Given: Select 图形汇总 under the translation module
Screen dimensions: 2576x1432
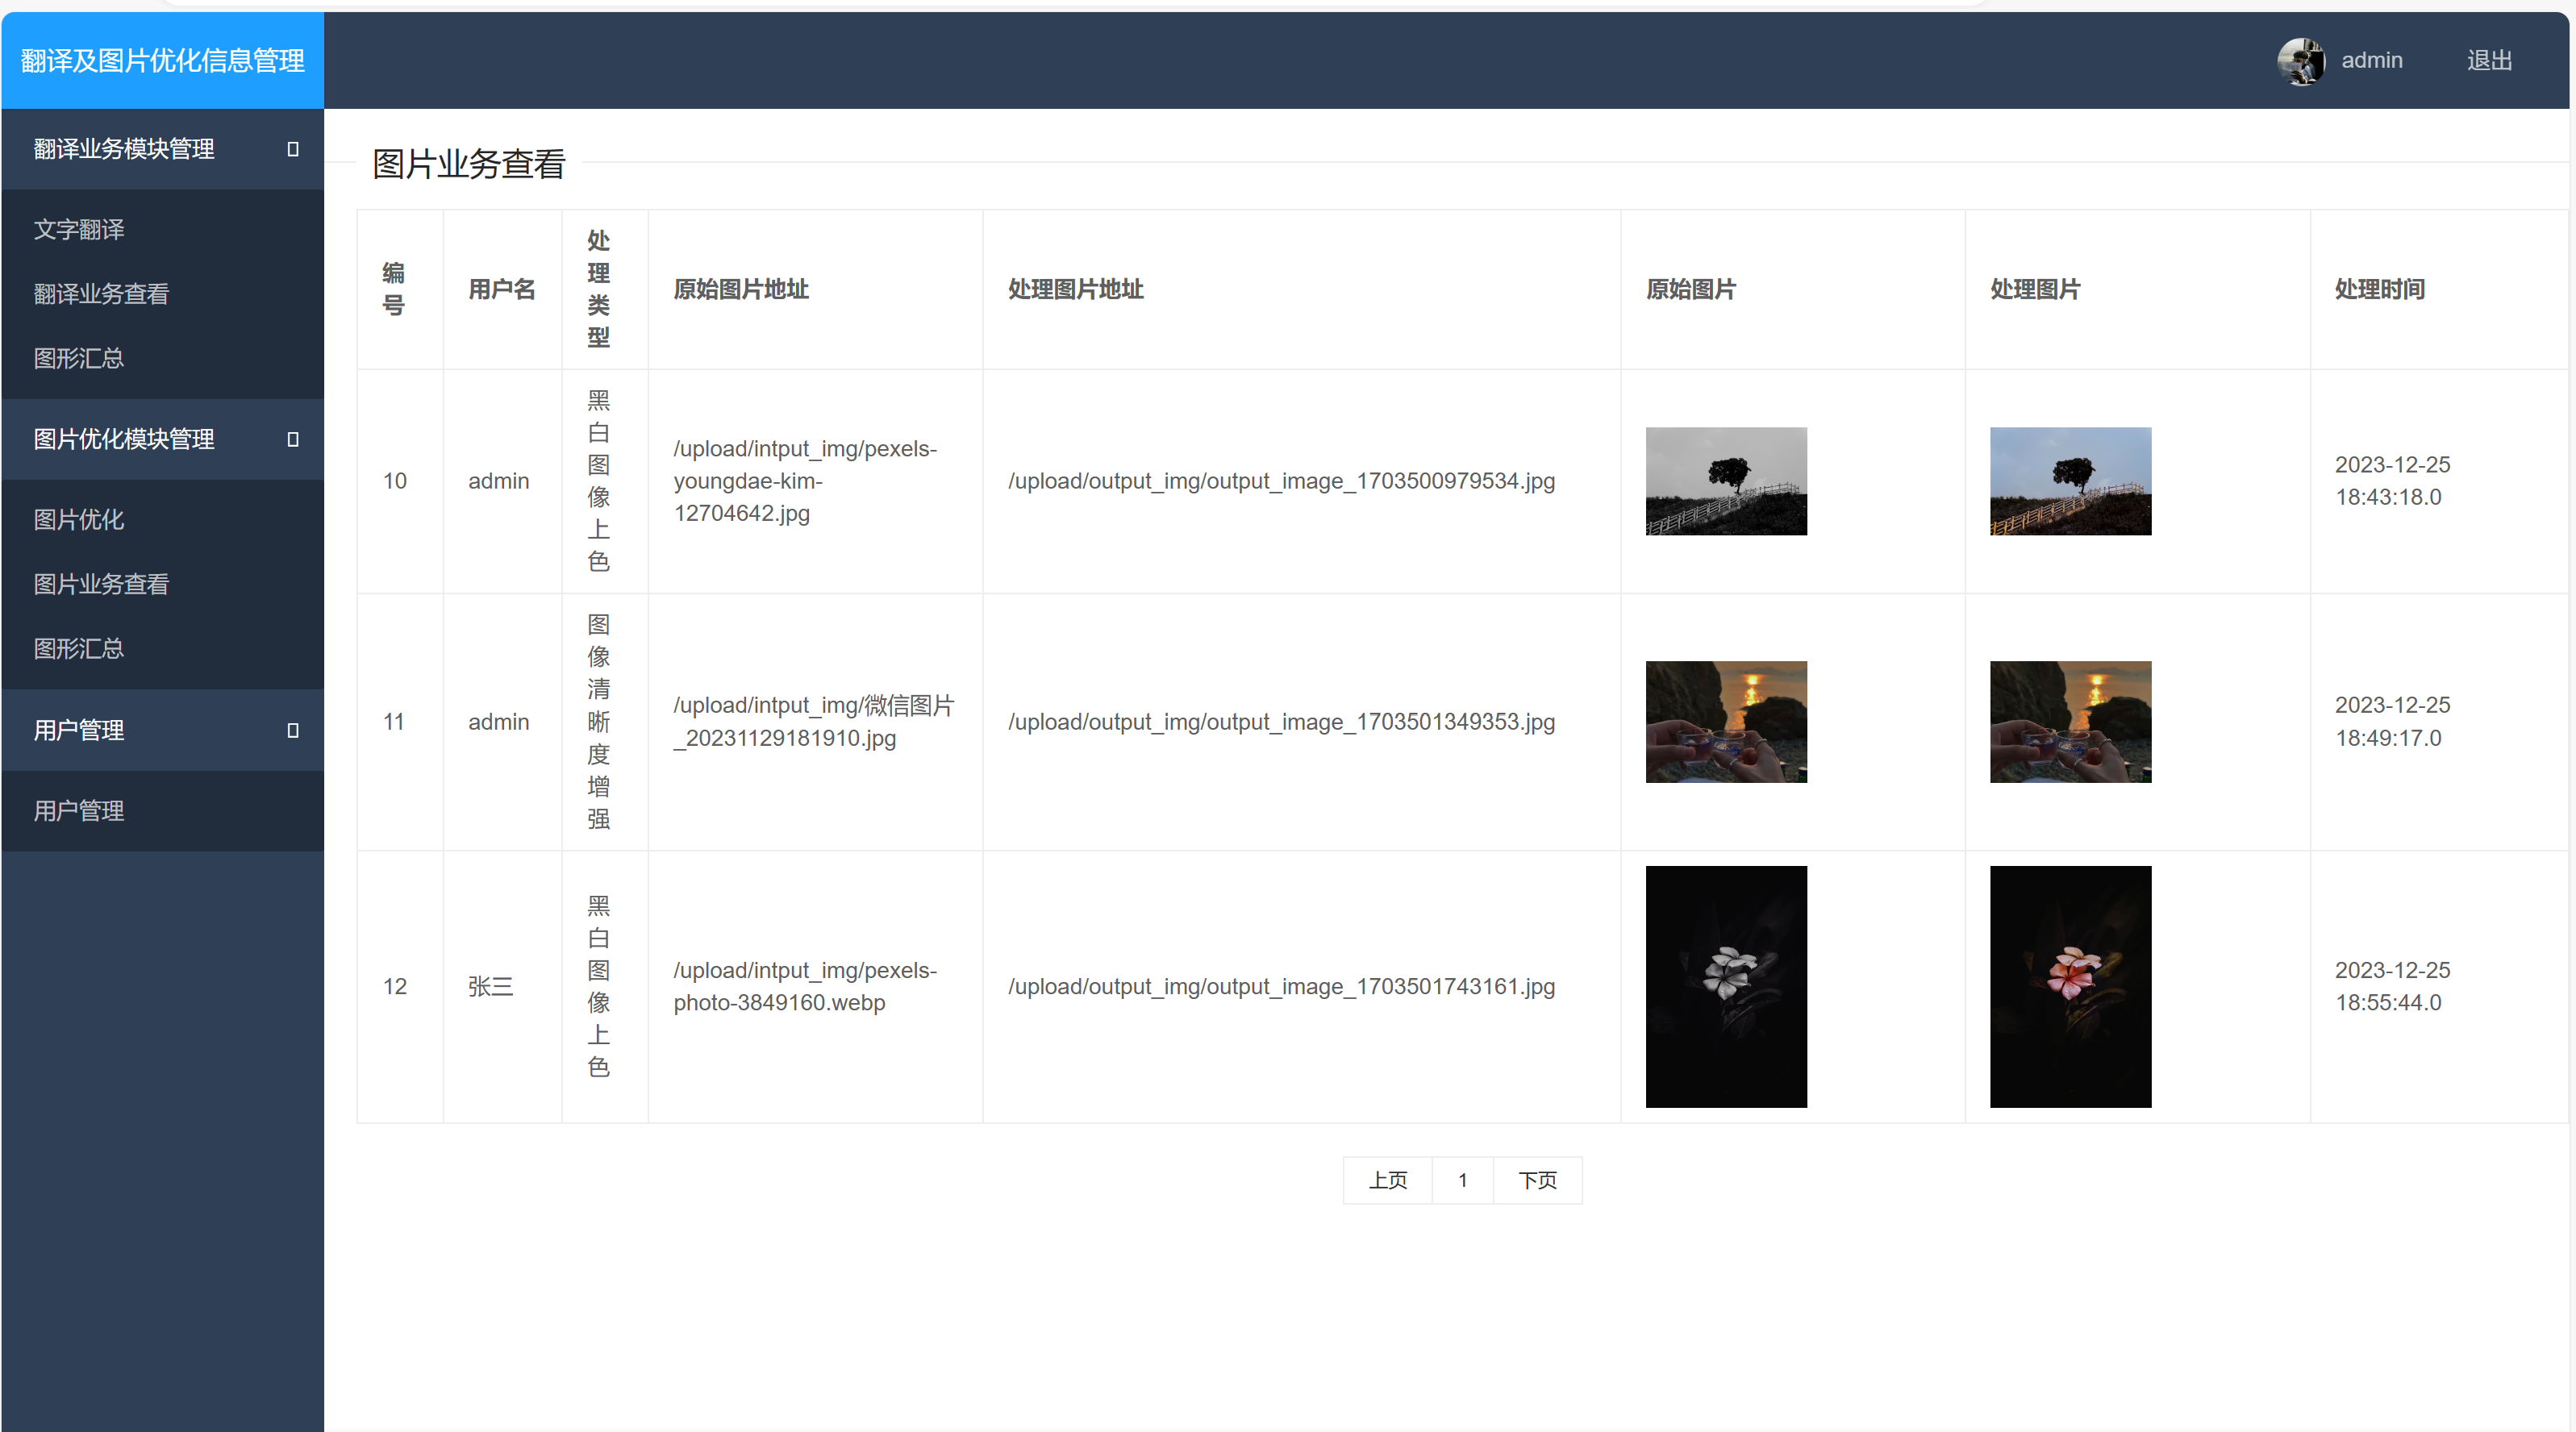Looking at the screenshot, I should (x=79, y=358).
